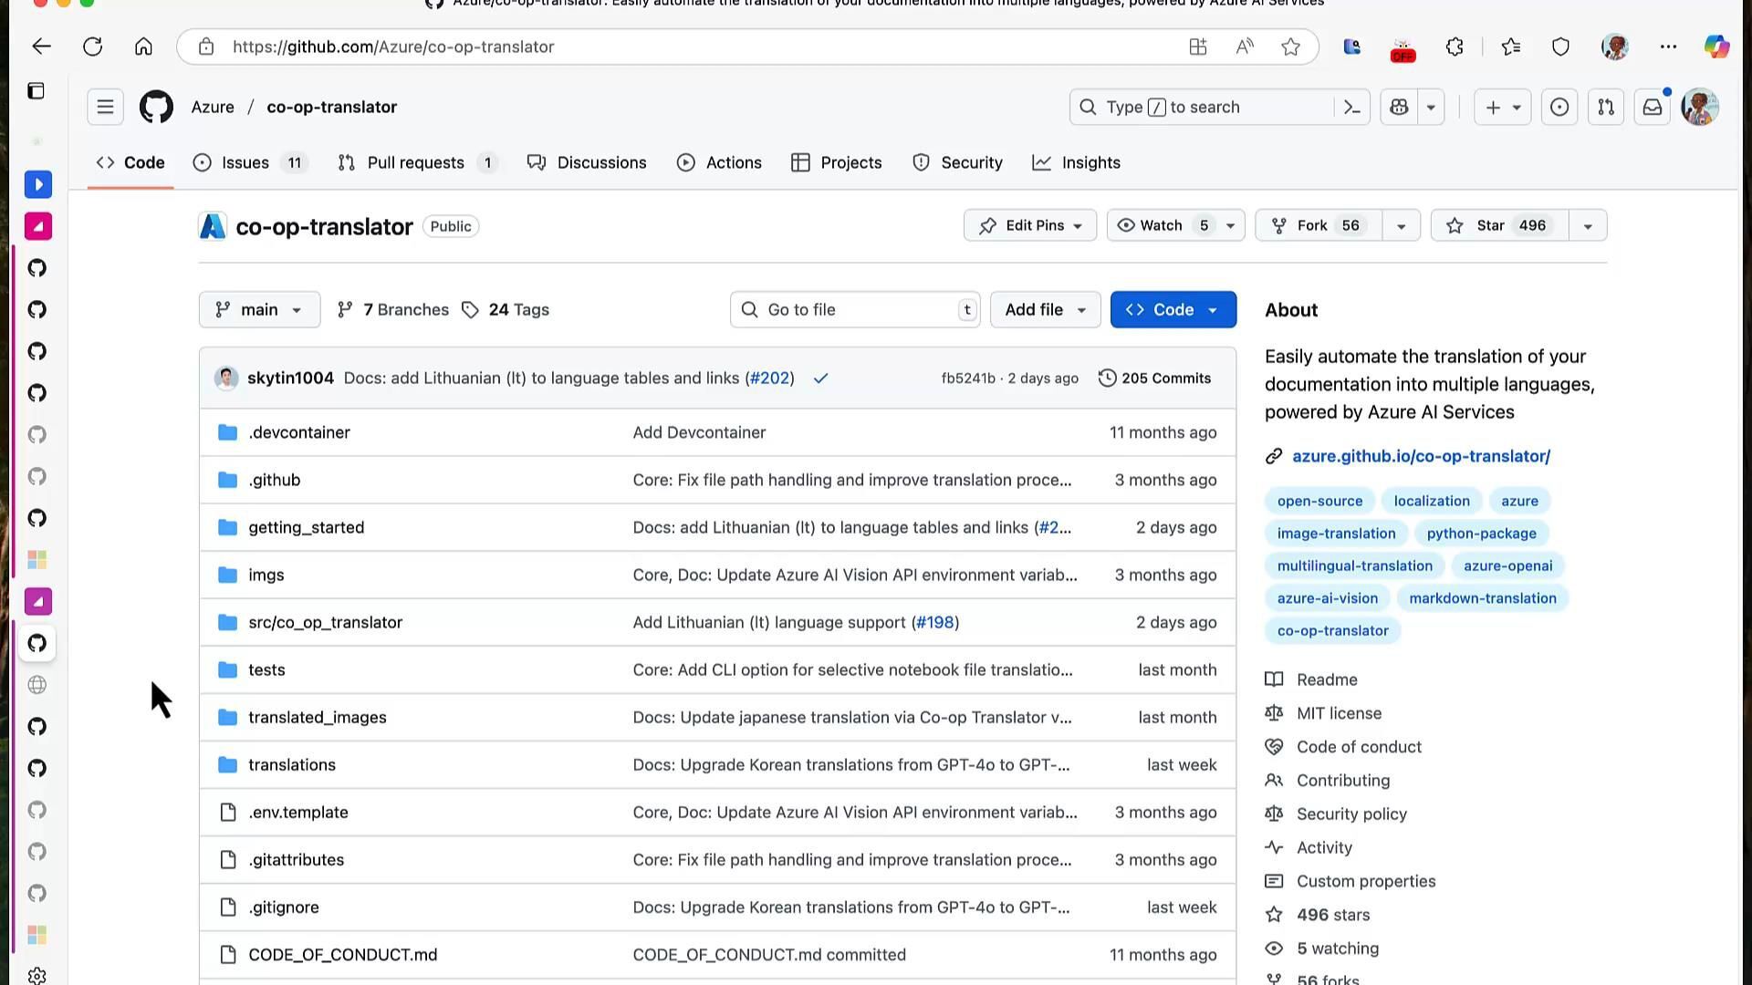Screen dimensions: 1752x985
Task: Expand the main branch selector dropdown
Action: [259, 310]
